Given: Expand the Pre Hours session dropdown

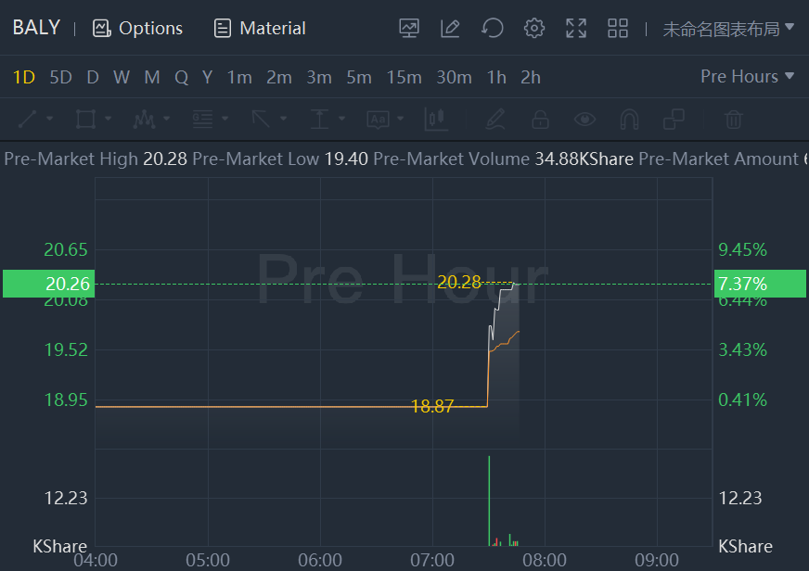Looking at the screenshot, I should (x=748, y=76).
